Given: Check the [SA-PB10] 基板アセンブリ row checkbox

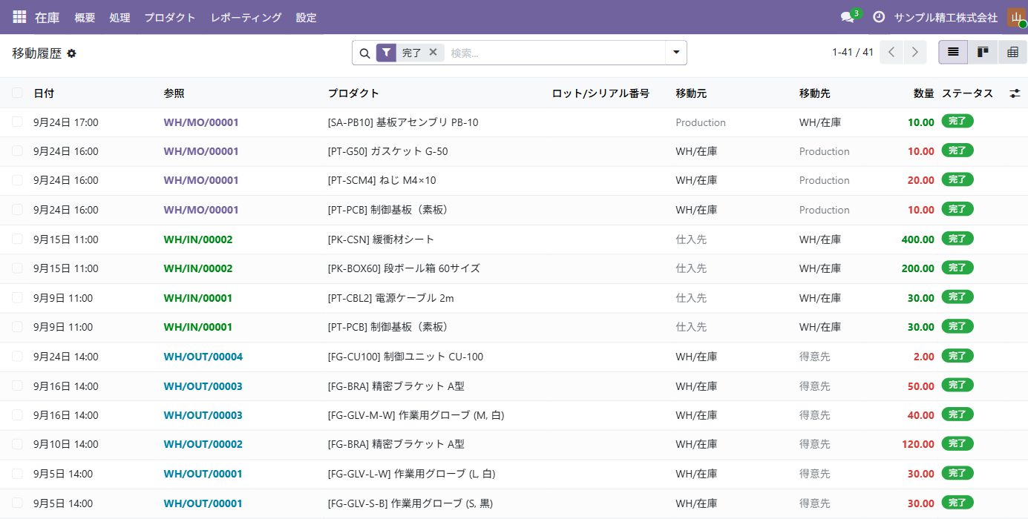Looking at the screenshot, I should click(x=17, y=122).
